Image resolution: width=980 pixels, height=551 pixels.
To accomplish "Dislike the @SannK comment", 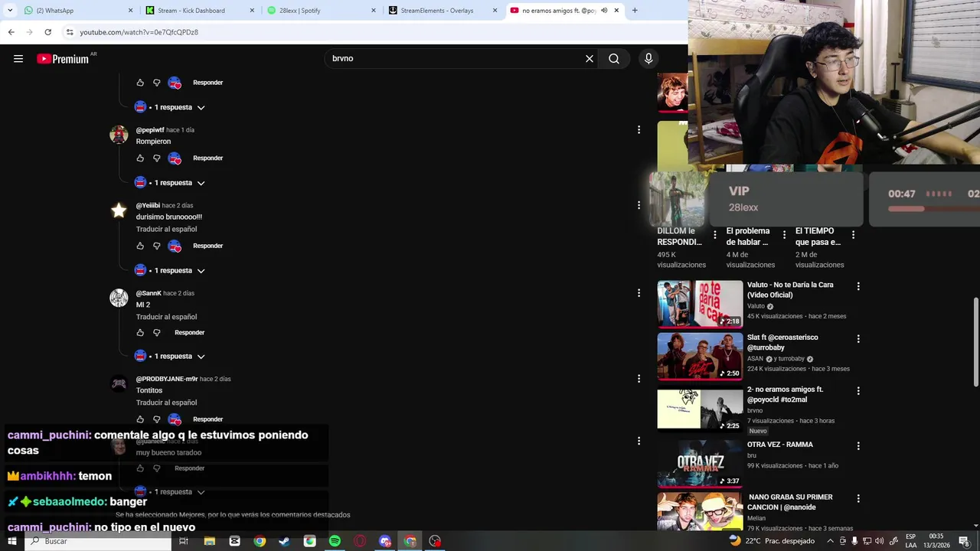I will [x=157, y=333].
